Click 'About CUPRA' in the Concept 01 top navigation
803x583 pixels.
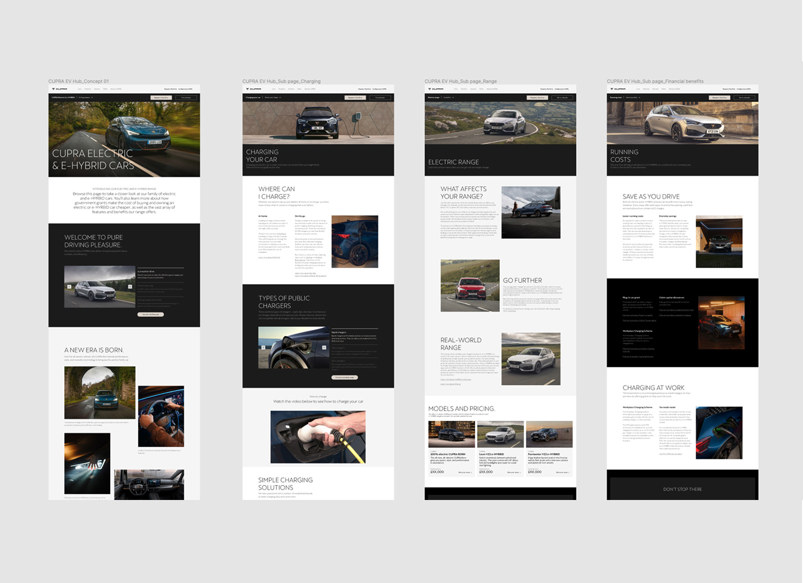tap(116, 89)
